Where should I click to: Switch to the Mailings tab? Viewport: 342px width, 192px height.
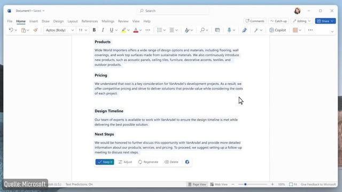pos(108,21)
